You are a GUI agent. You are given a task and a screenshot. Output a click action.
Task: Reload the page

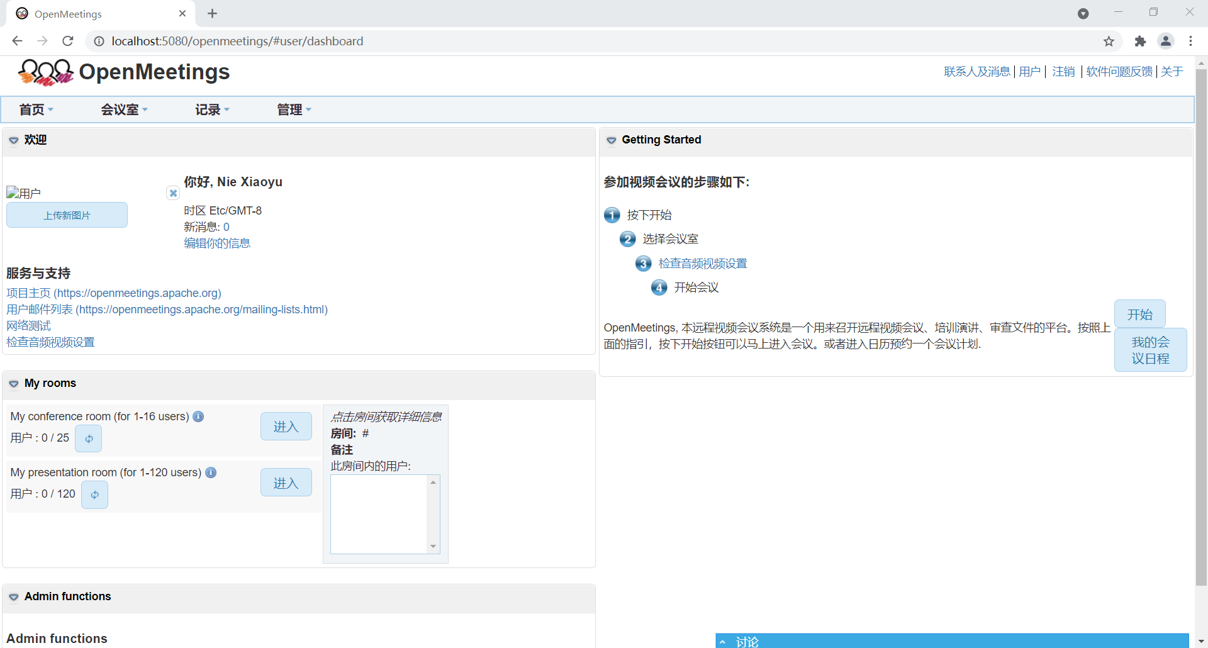68,41
